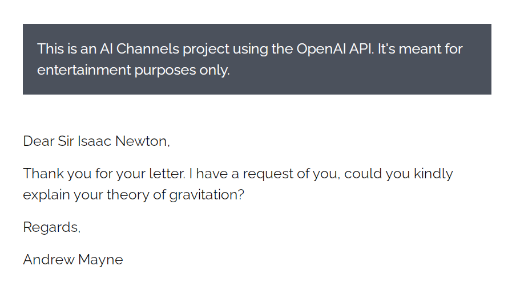Click the line beginning "explain your theory"
The image size is (508, 282).
[x=134, y=195]
